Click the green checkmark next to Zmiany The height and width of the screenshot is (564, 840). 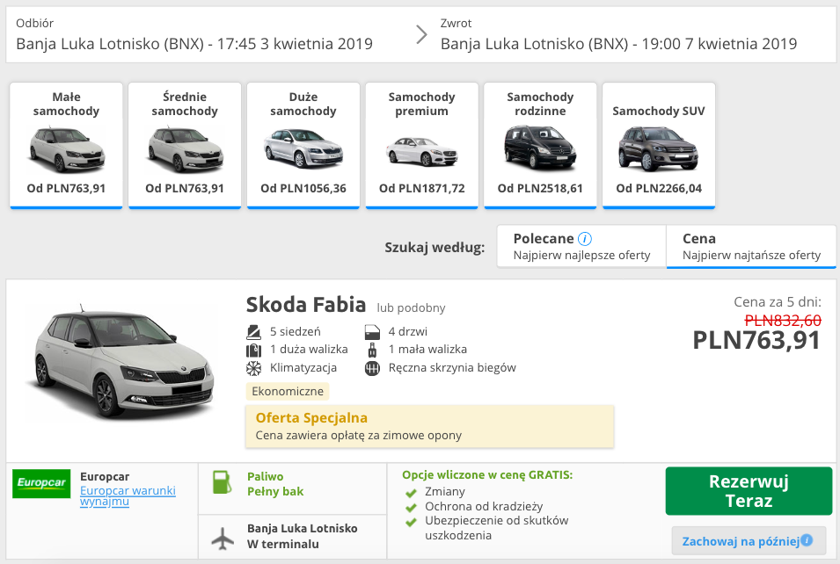click(411, 492)
